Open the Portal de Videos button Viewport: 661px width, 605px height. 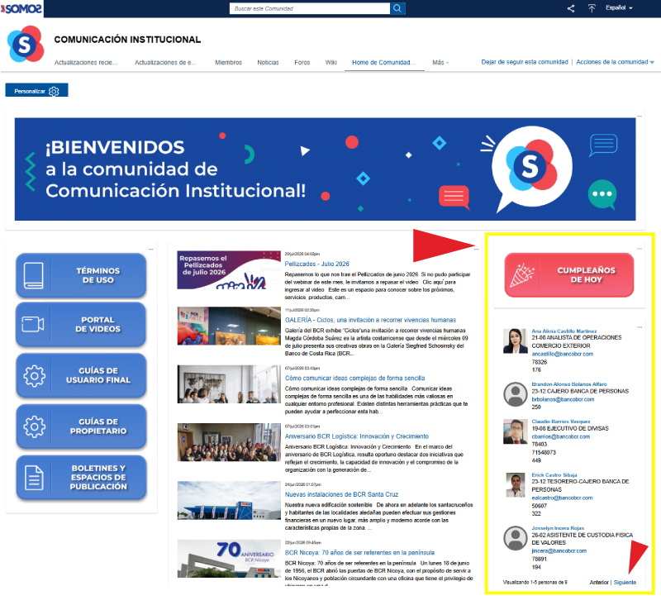(x=81, y=324)
